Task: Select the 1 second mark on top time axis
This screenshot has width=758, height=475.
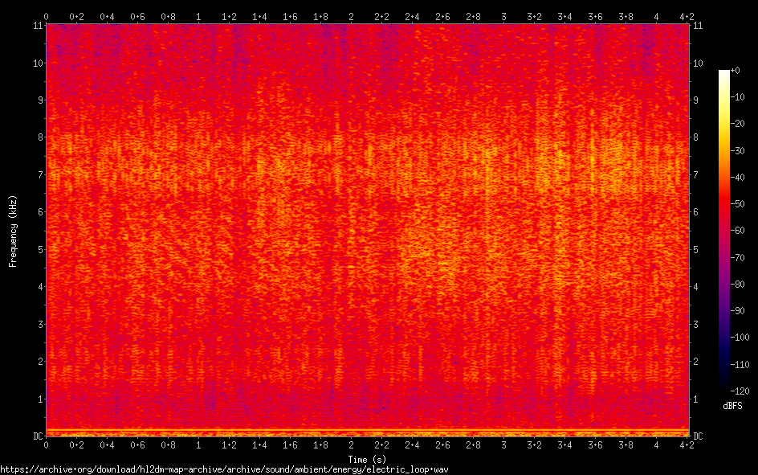Action: pos(198,16)
